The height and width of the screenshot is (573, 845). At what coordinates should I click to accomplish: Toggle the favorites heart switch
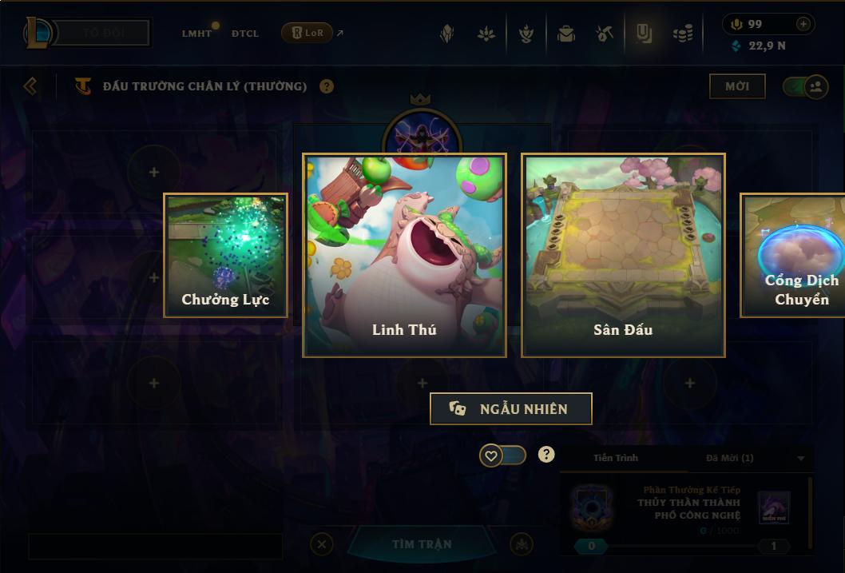coord(502,456)
